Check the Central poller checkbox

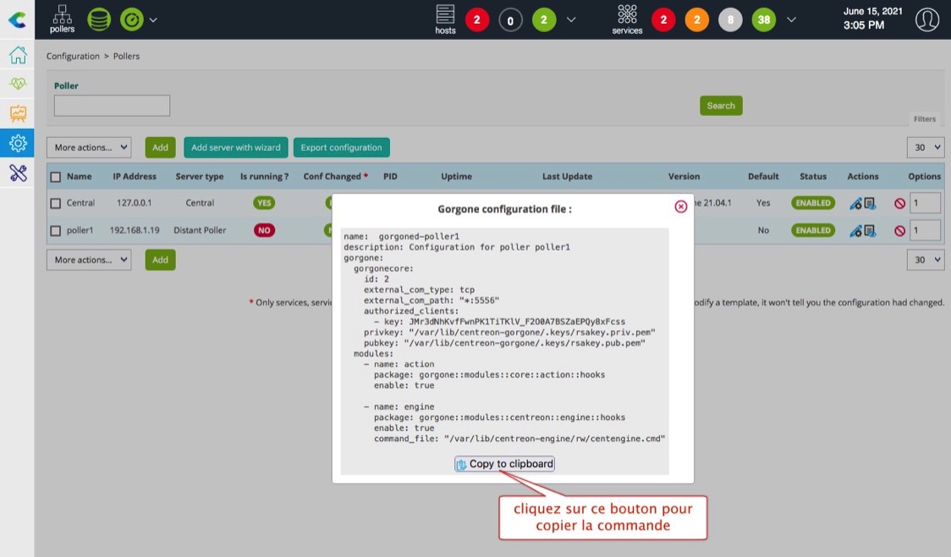56,203
